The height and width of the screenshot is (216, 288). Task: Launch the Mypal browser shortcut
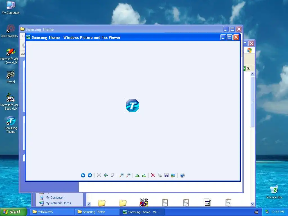coord(11,77)
